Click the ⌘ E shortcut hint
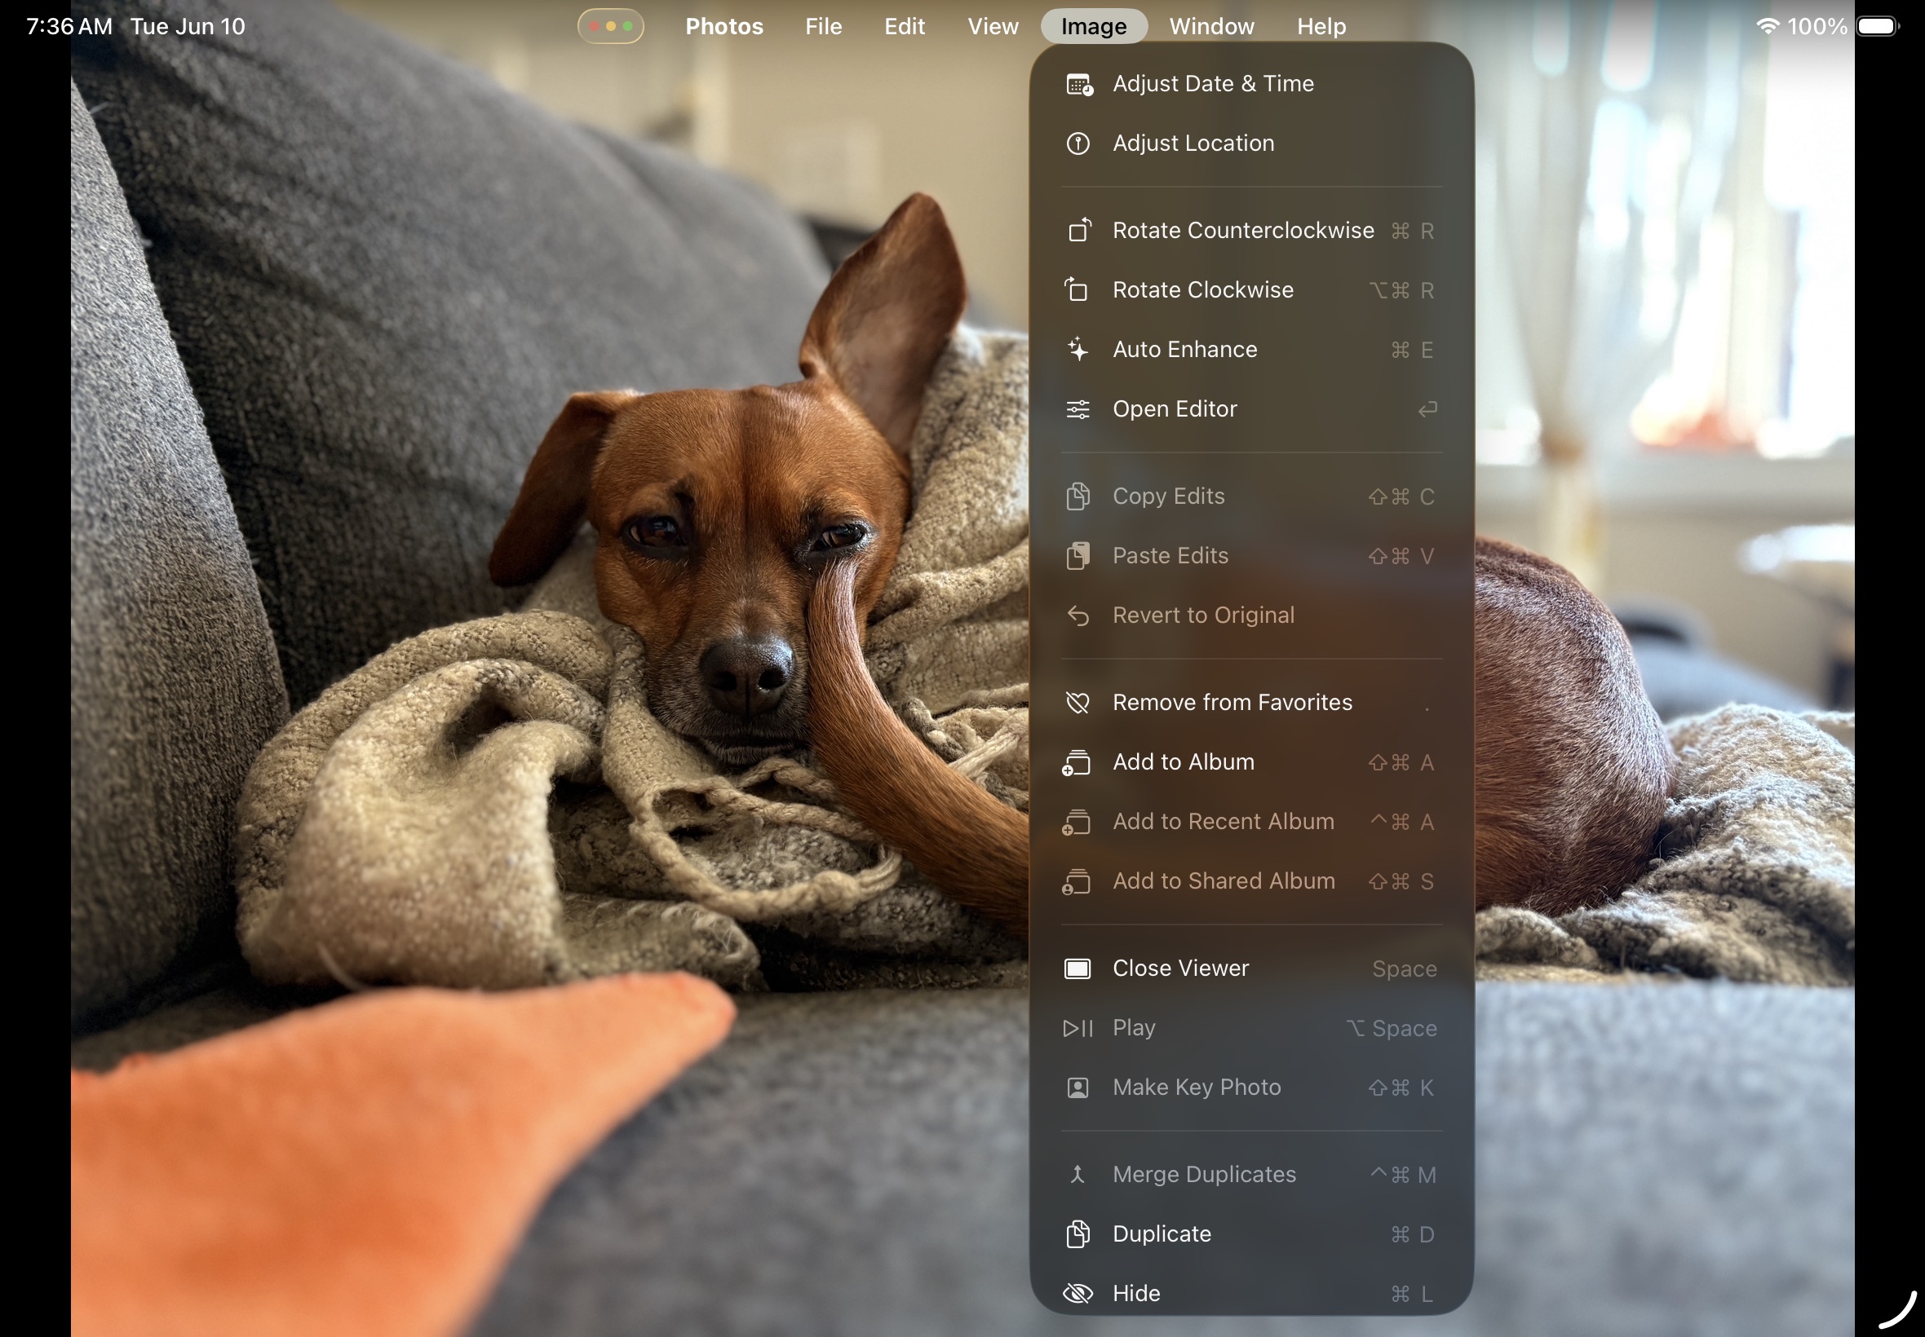Viewport: 1925px width, 1337px height. click(x=1412, y=351)
